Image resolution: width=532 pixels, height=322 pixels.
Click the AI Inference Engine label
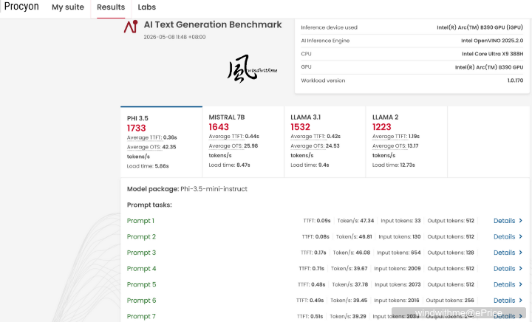click(x=325, y=41)
